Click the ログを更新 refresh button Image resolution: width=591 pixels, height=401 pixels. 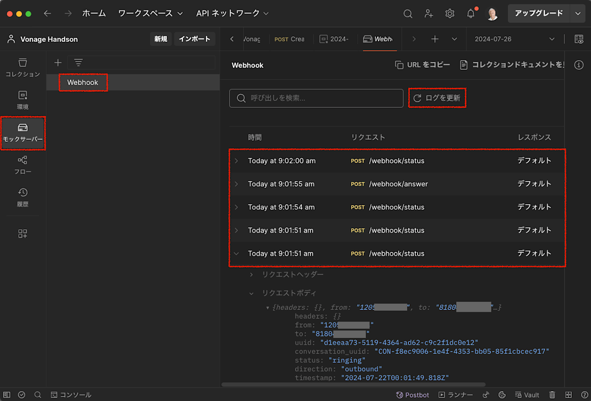tap(437, 98)
